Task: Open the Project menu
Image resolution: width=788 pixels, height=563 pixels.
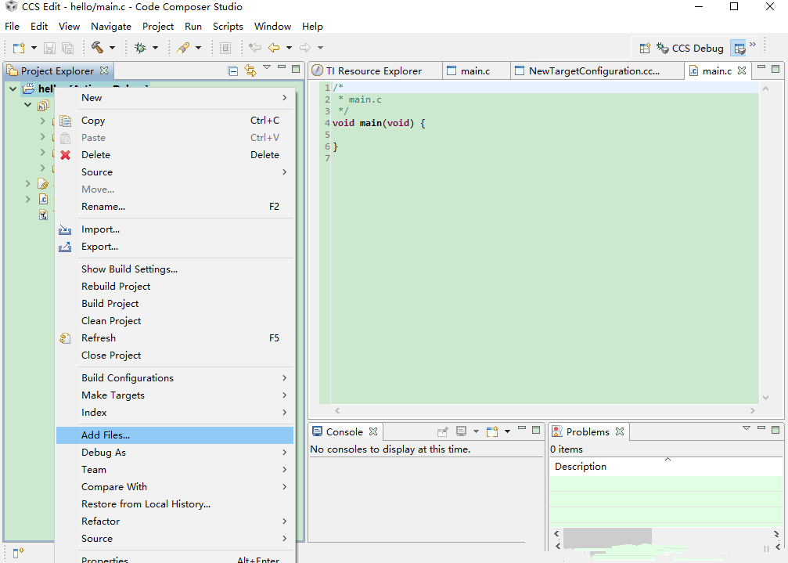Action: [x=158, y=26]
